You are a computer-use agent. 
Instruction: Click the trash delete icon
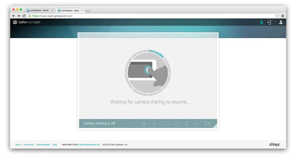tap(187, 123)
